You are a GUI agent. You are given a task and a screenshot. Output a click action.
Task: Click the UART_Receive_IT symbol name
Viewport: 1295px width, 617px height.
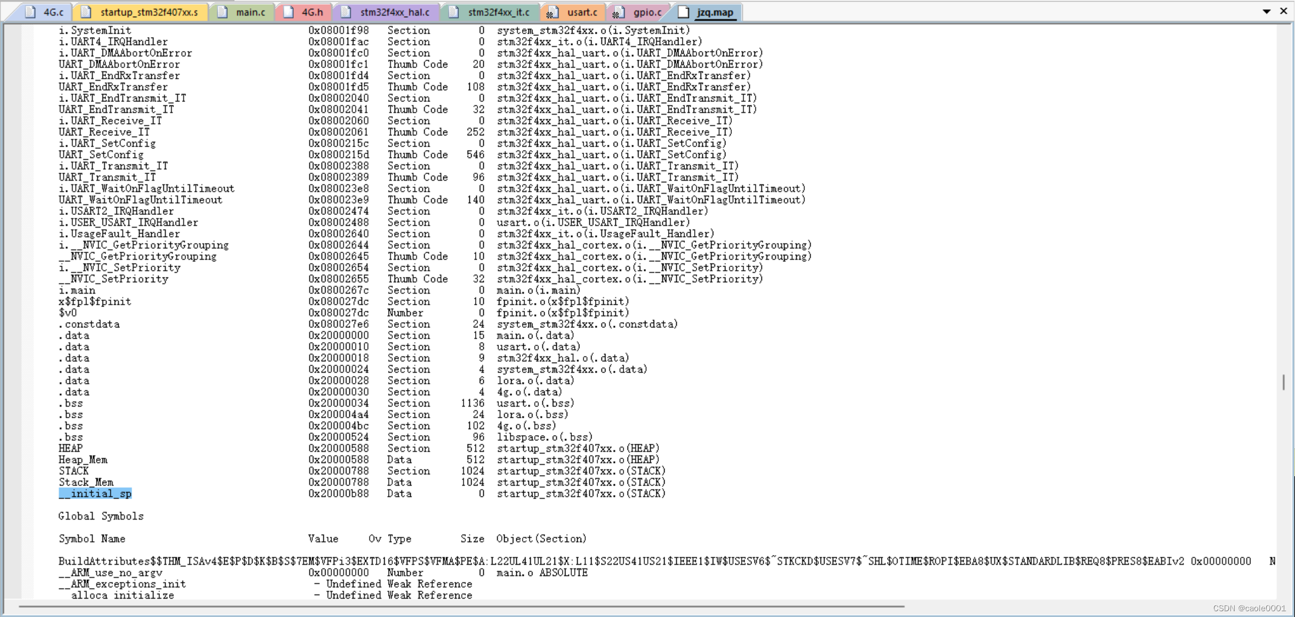pyautogui.click(x=104, y=132)
